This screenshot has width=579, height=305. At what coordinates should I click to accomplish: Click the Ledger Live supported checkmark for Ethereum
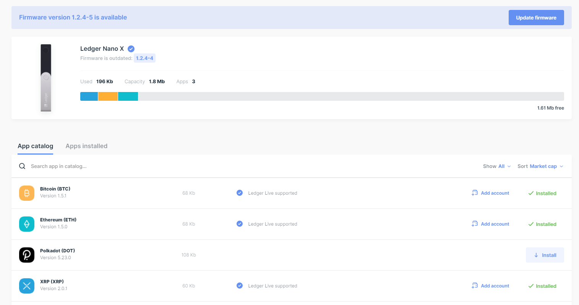click(x=240, y=224)
